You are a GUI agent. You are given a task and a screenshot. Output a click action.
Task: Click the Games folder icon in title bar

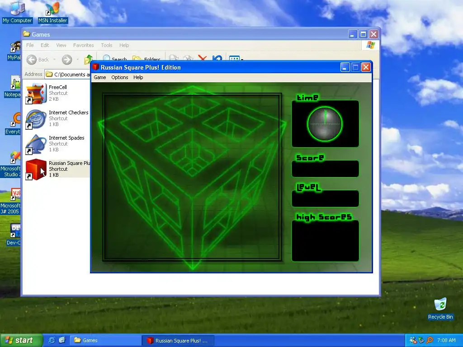(27, 34)
